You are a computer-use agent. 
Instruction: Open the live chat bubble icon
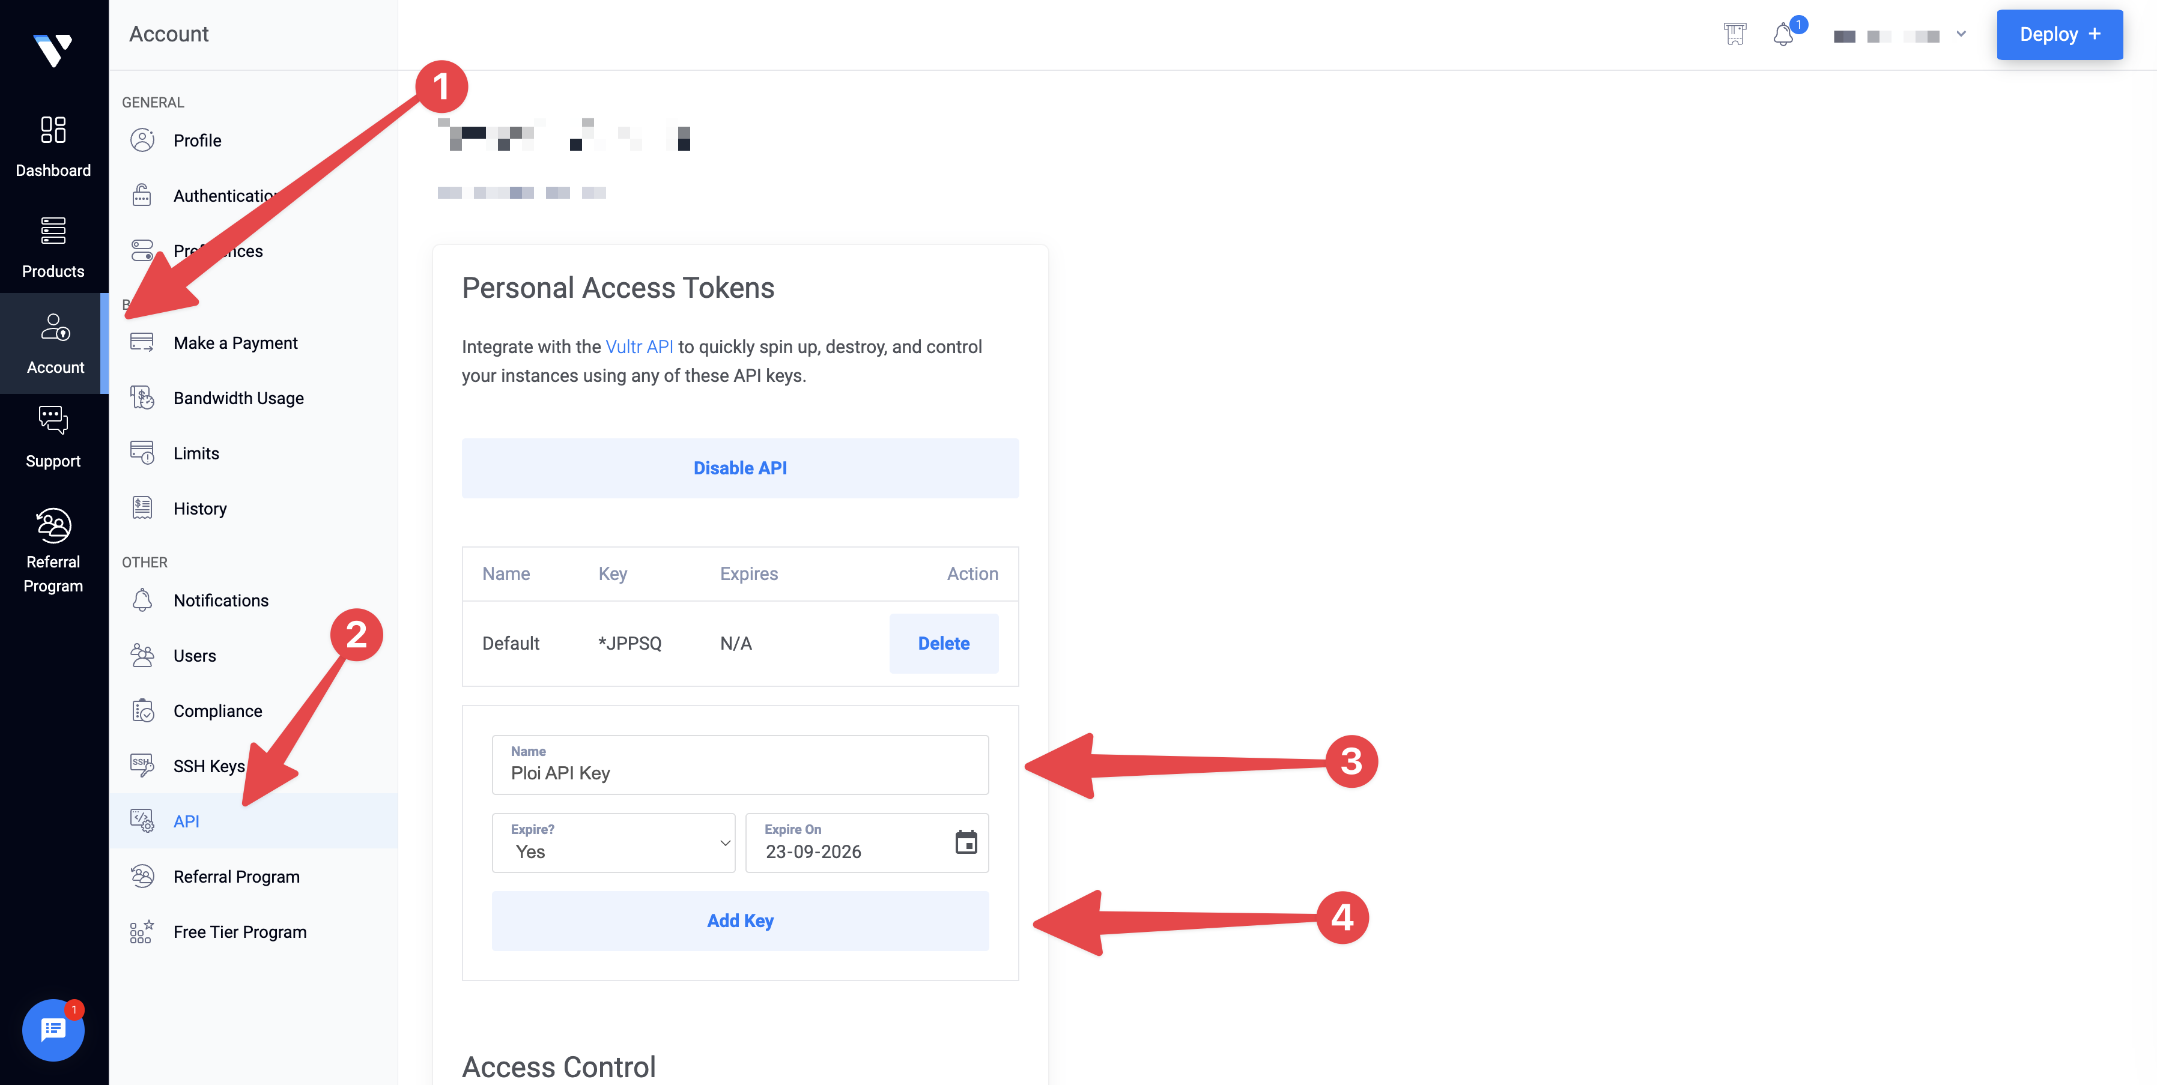pos(53,1030)
